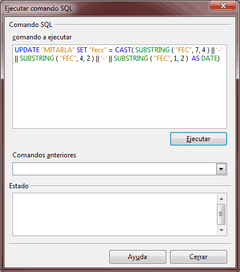Click inside the SQL command text area
This screenshot has width=240, height=272.
[119, 87]
